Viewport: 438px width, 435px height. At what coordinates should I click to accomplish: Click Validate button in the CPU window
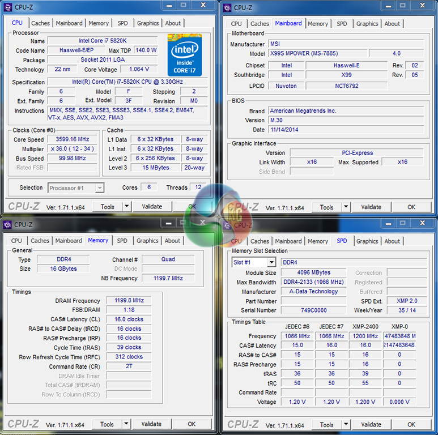tap(152, 206)
